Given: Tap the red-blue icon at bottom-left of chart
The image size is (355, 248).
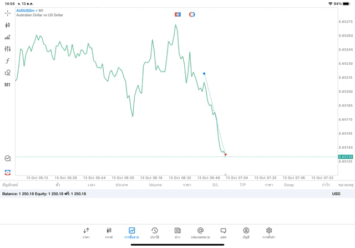Looking at the screenshot, I should pos(7,173).
